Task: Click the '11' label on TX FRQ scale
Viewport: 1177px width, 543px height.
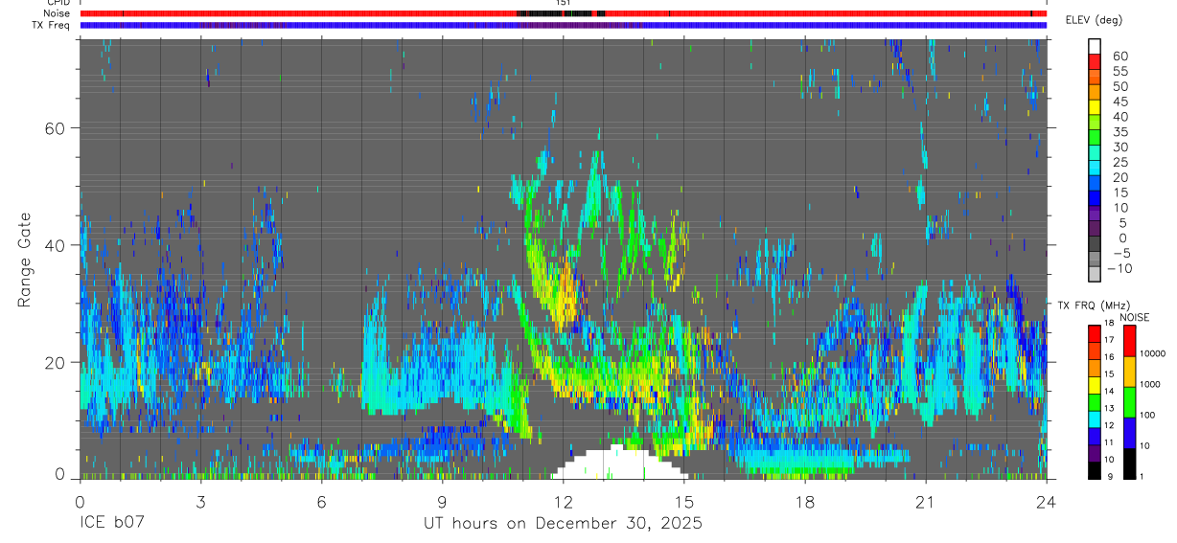Action: (1110, 442)
